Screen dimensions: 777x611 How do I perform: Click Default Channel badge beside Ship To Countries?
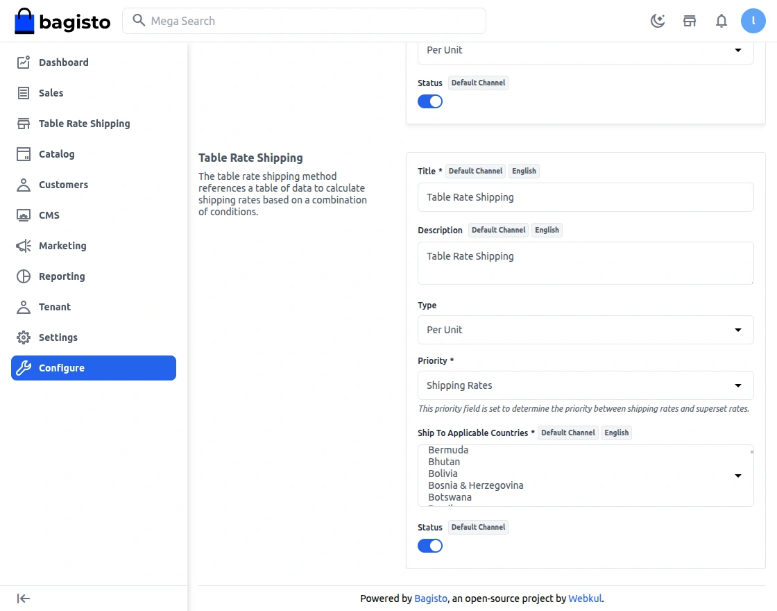568,433
